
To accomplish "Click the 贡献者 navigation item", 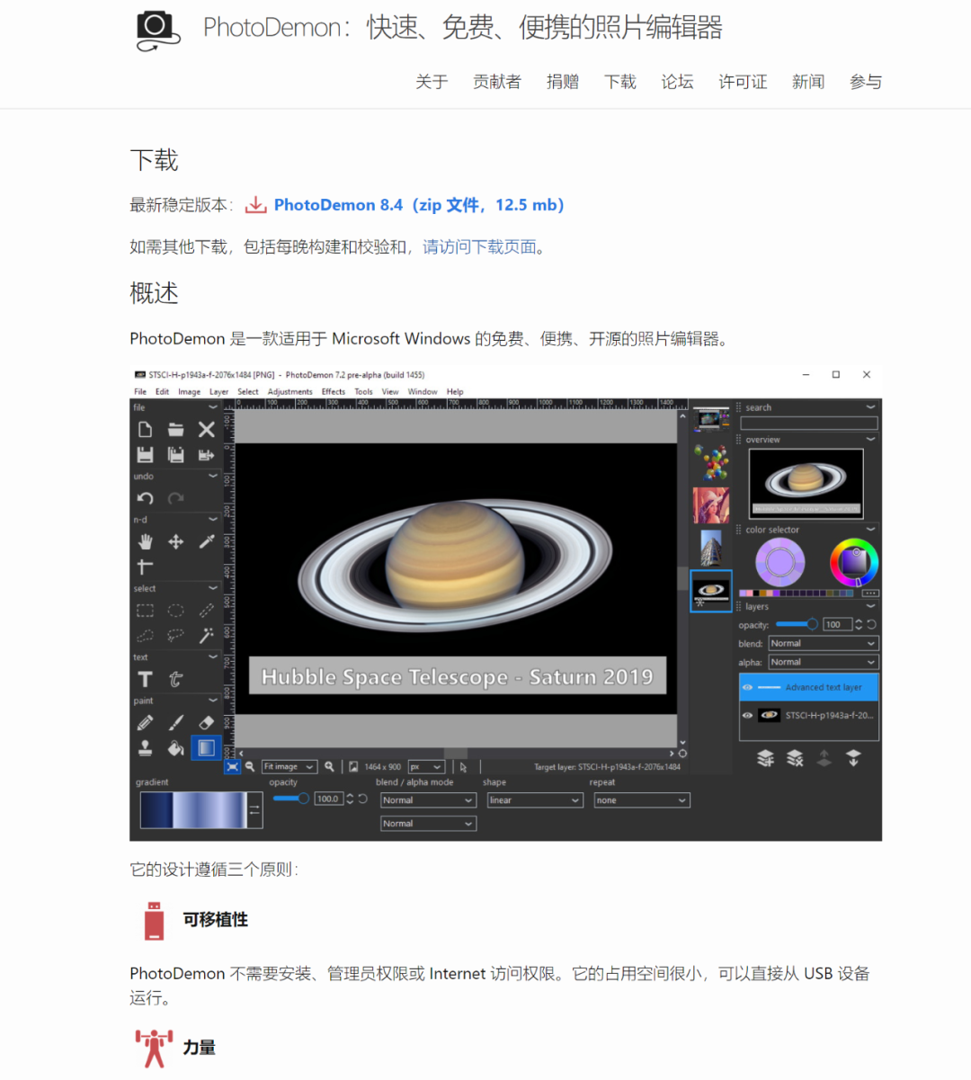I will tap(497, 82).
